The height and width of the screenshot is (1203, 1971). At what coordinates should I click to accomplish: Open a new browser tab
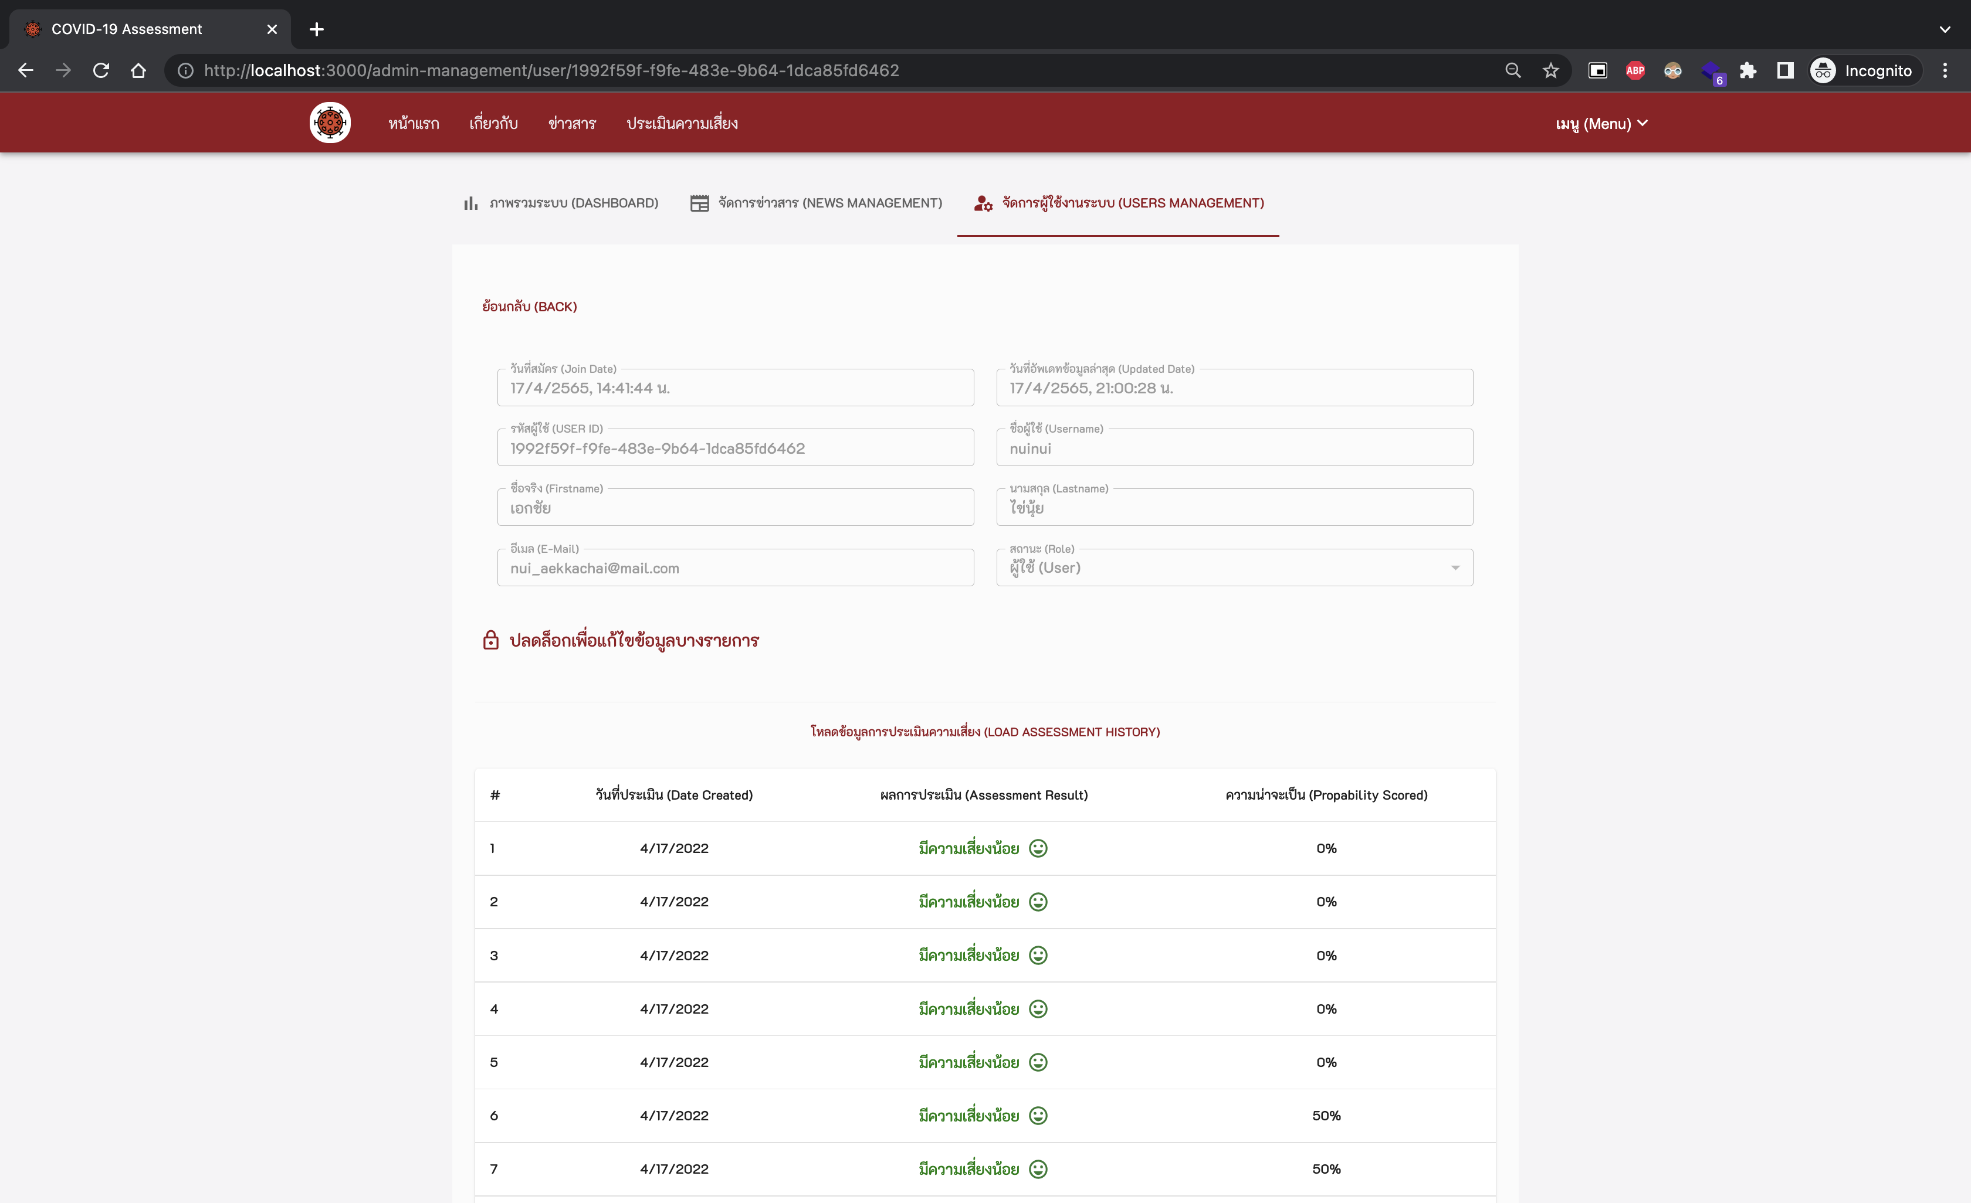(317, 29)
